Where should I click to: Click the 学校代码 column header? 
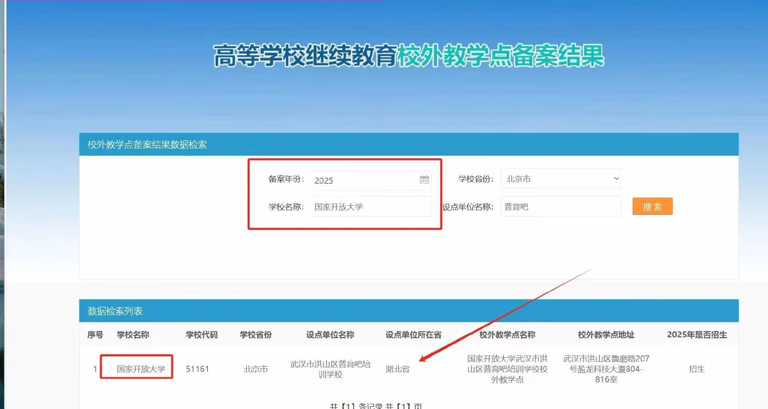201,335
